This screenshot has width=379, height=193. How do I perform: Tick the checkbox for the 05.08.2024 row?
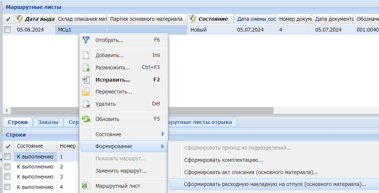(7, 30)
